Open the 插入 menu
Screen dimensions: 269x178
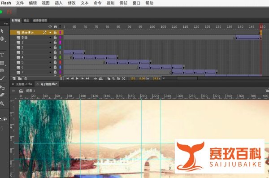pyautogui.click(x=59, y=3)
